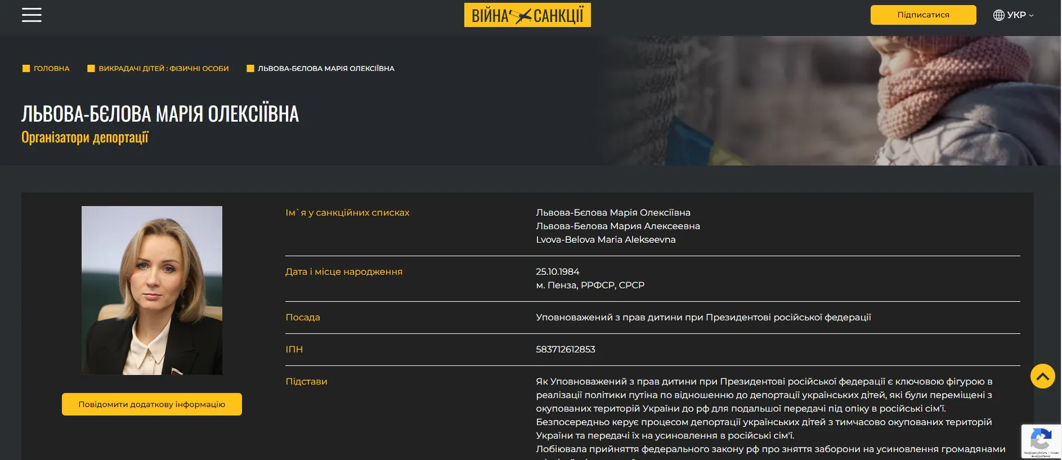Click the reCAPTCHA badge

1041,441
